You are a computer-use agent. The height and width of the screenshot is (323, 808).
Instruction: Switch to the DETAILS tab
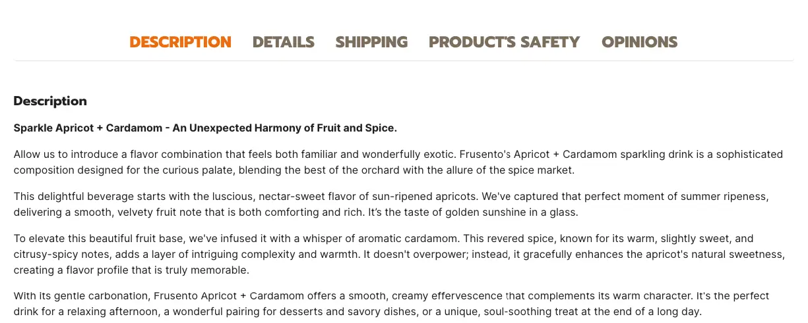284,42
